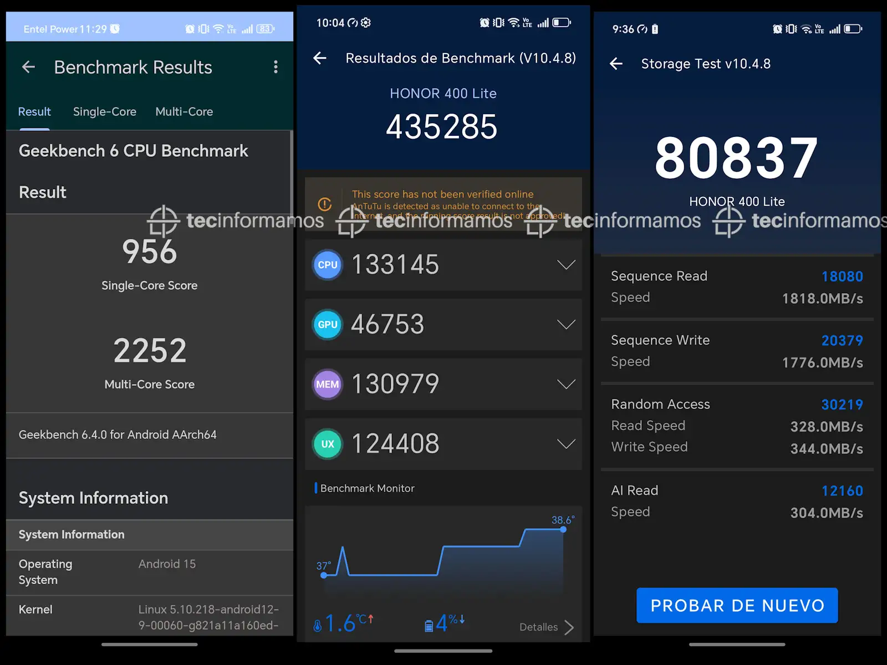
Task: Tap the GPU score icon
Action: pos(327,325)
